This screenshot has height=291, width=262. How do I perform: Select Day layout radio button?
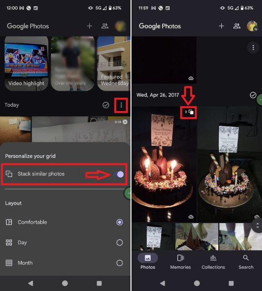(x=119, y=242)
